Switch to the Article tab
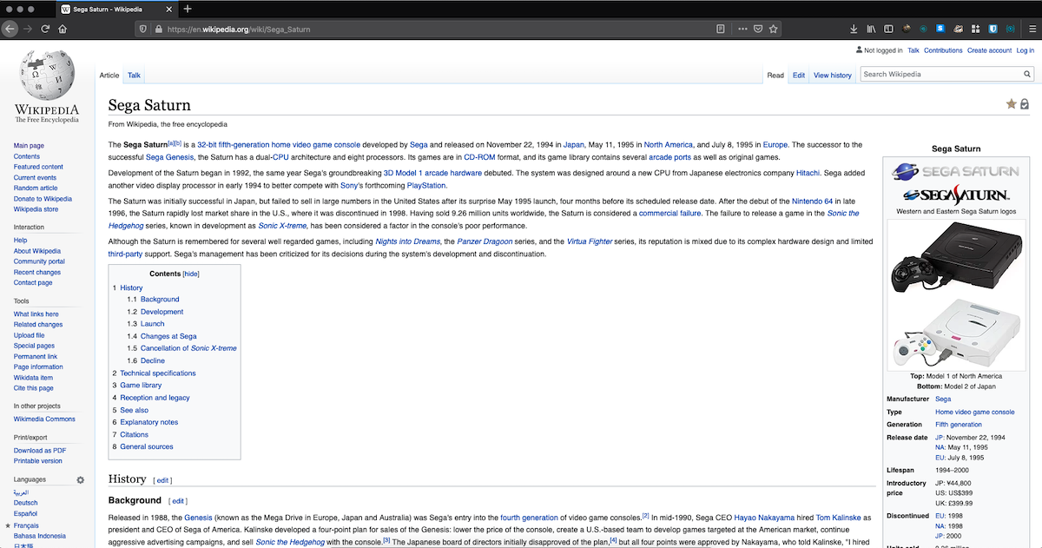Image resolution: width=1042 pixels, height=548 pixels. (109, 76)
